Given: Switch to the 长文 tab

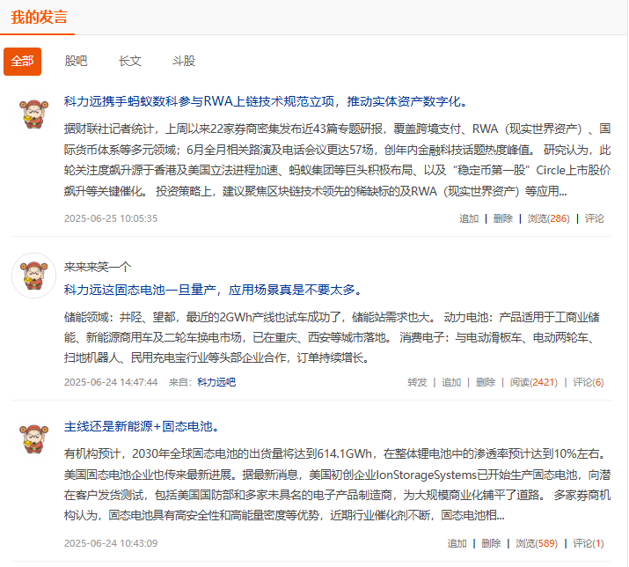Looking at the screenshot, I should 130,61.
